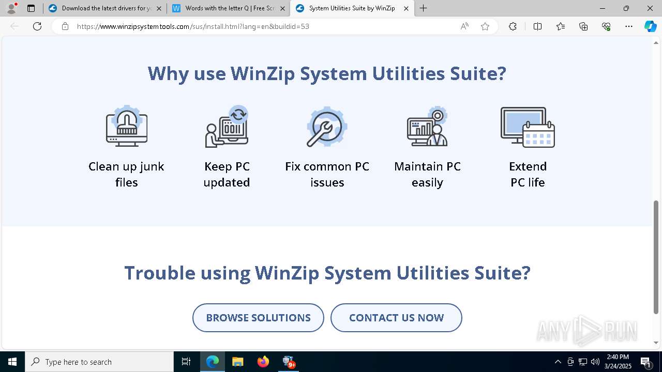Add this page to favorites
662x372 pixels.
pyautogui.click(x=485, y=26)
